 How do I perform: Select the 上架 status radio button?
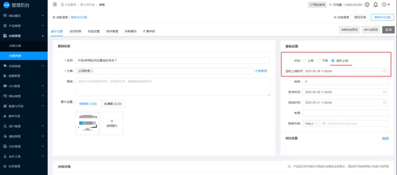coord(304,61)
